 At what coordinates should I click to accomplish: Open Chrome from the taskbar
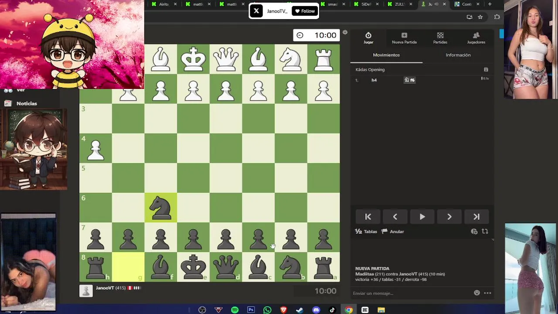(x=349, y=310)
